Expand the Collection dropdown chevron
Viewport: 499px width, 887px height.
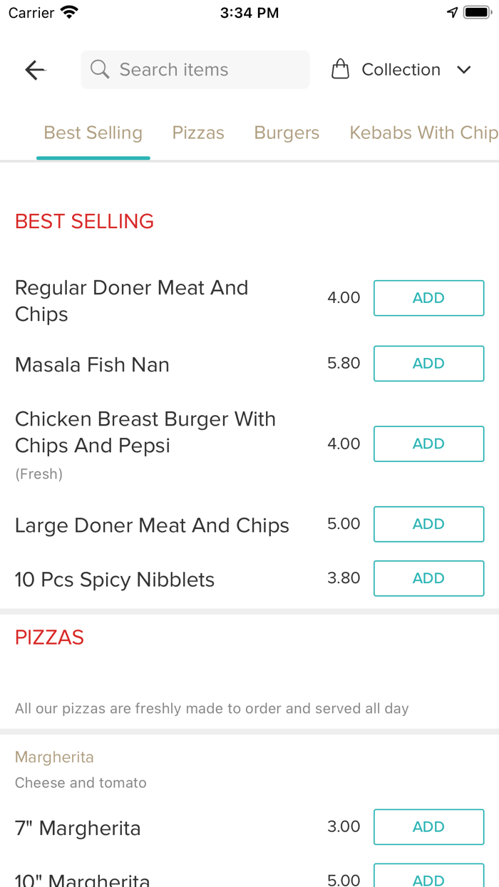click(x=464, y=70)
